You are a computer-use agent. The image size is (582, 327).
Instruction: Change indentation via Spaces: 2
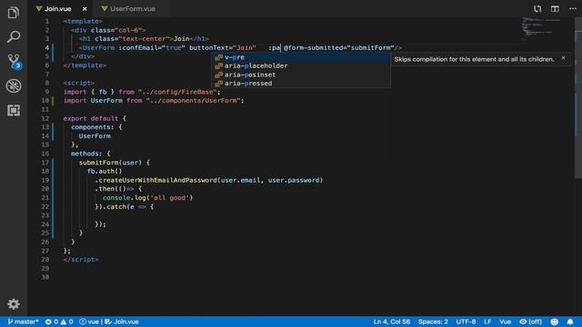click(x=433, y=322)
